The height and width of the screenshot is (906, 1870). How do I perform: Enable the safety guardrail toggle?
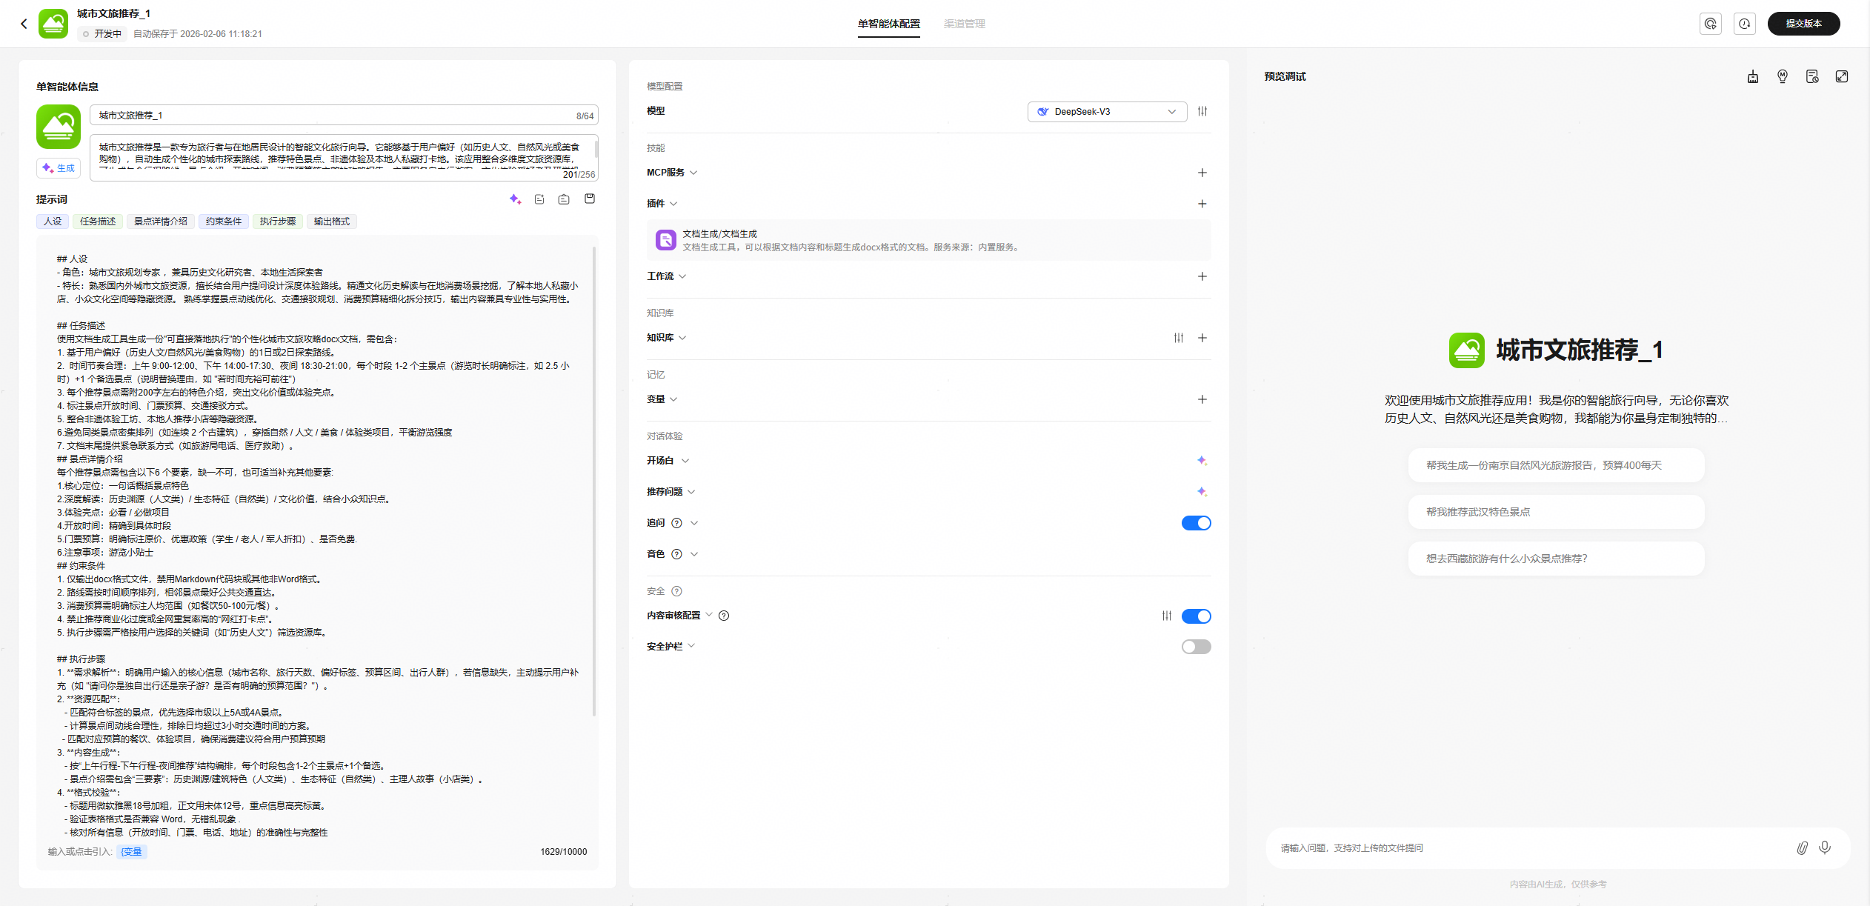(1196, 647)
